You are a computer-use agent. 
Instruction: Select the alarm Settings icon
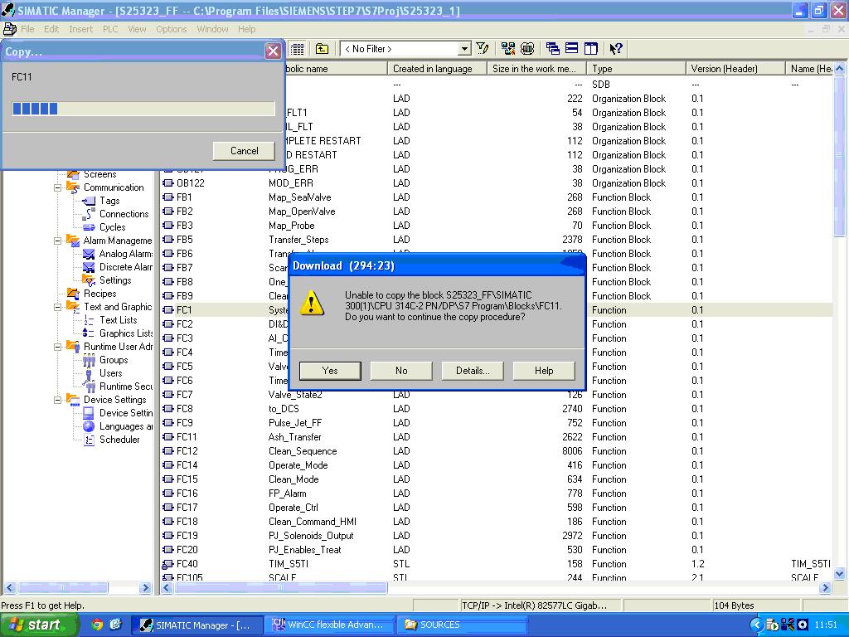click(x=89, y=280)
